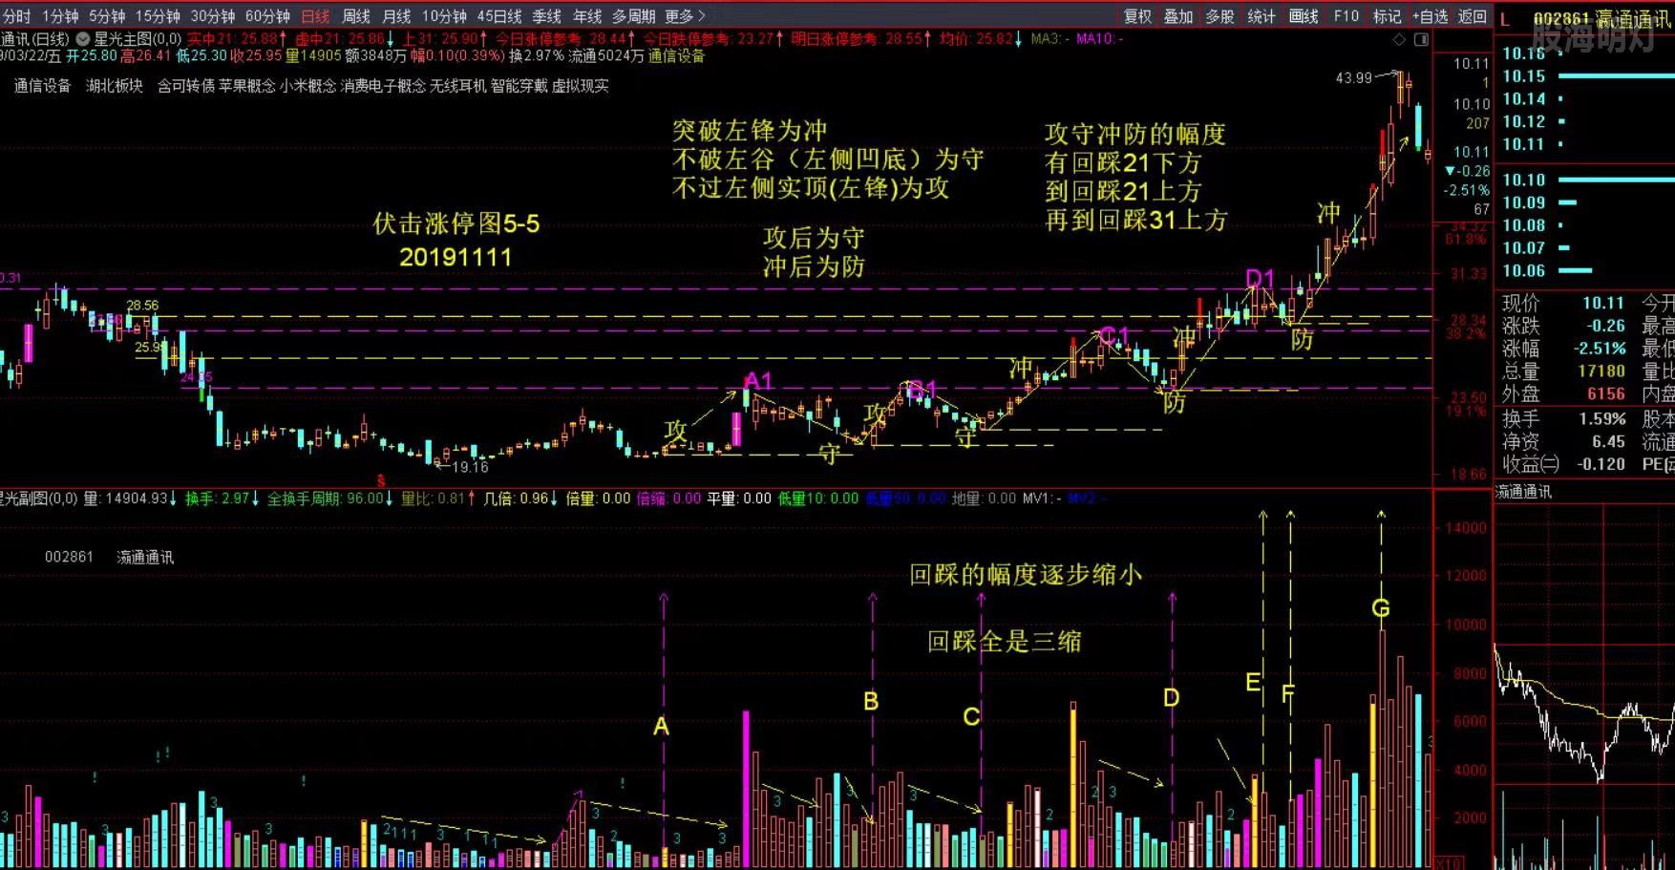The width and height of the screenshot is (1675, 870).
Task: Open the 消费电子概念 concept tag
Action: pos(383,86)
